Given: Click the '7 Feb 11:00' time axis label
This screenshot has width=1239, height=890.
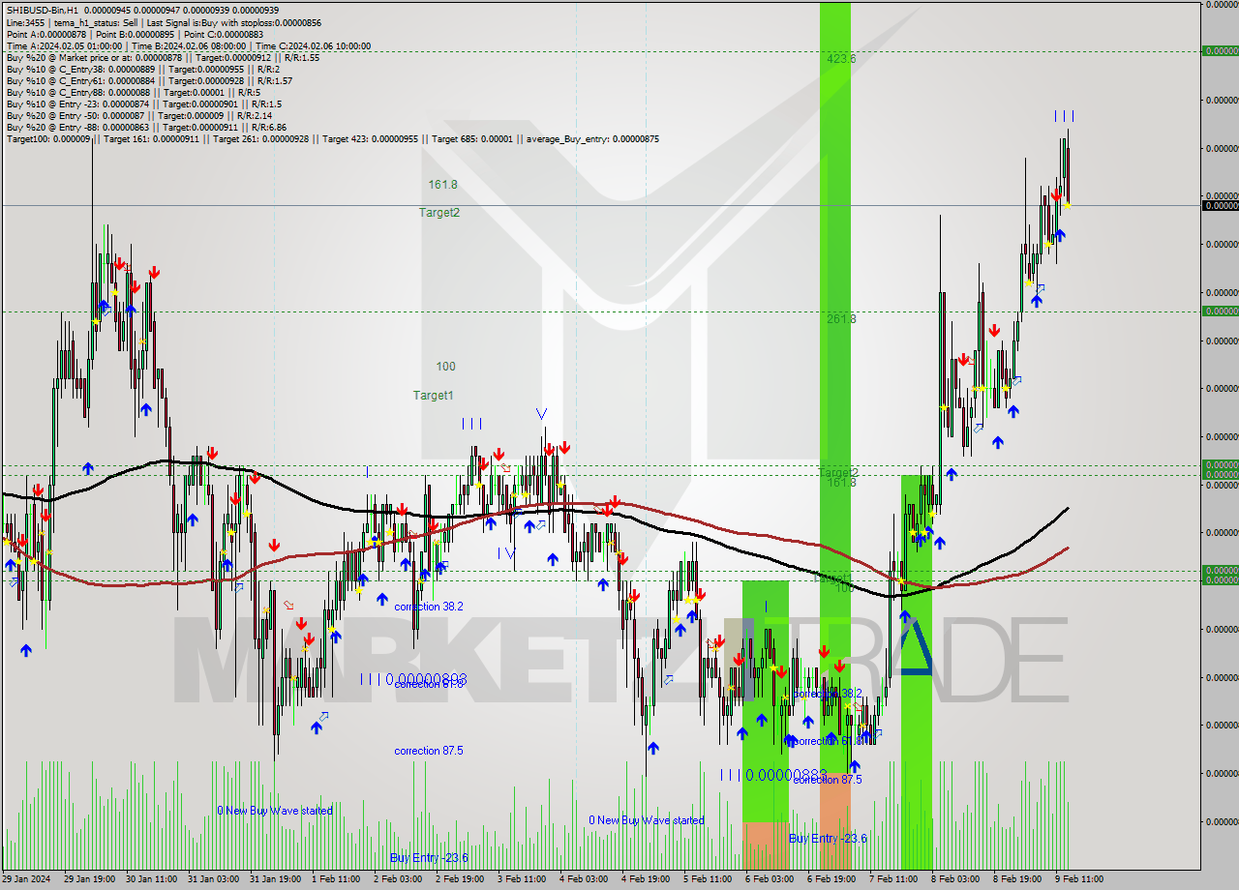Looking at the screenshot, I should 893,879.
